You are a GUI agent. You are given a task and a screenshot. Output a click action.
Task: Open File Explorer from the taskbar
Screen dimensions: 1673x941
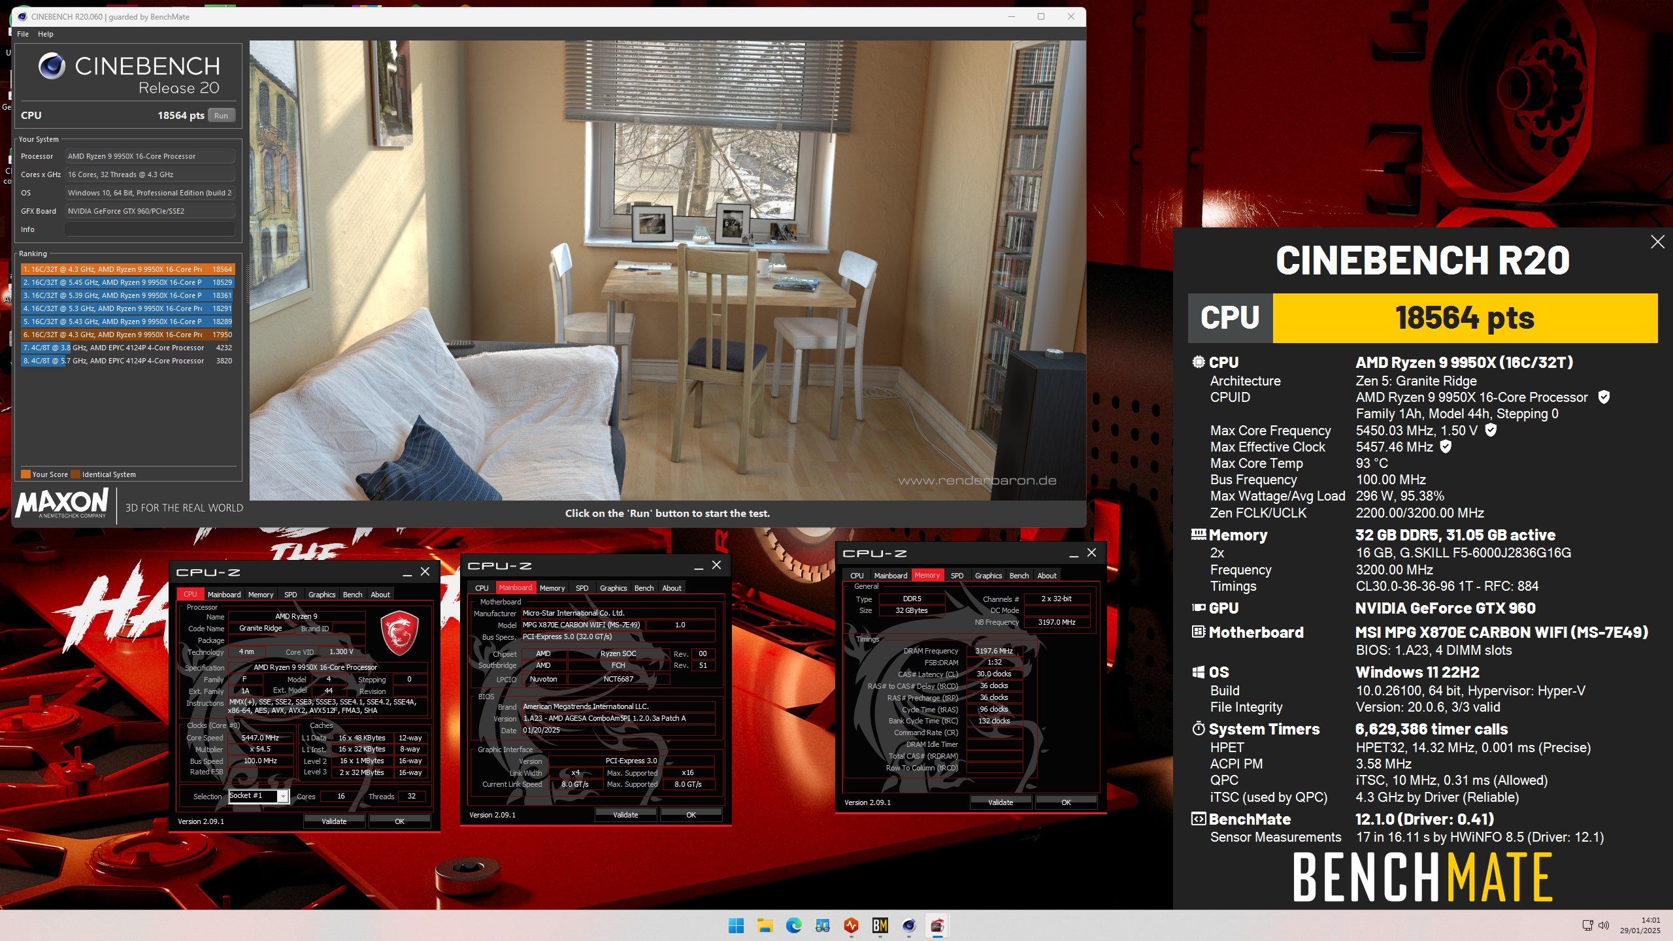tap(765, 925)
